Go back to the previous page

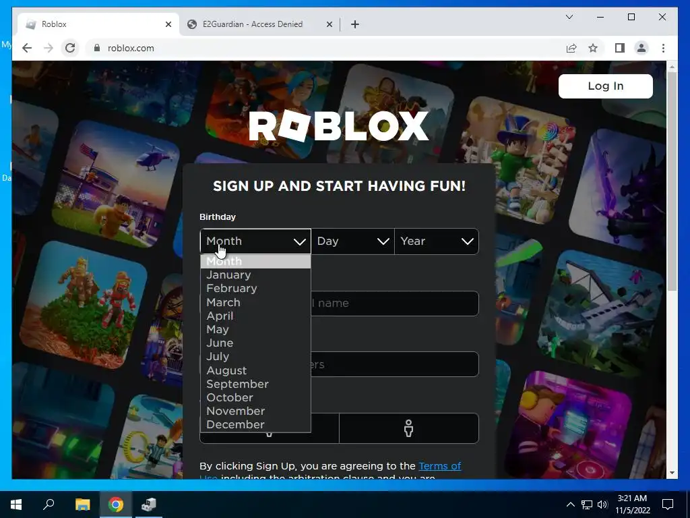(x=27, y=48)
